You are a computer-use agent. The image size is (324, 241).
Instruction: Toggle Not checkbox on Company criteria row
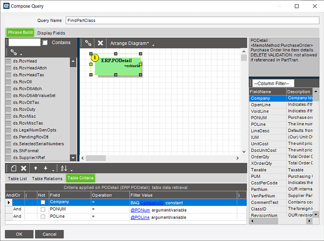(x=43, y=202)
